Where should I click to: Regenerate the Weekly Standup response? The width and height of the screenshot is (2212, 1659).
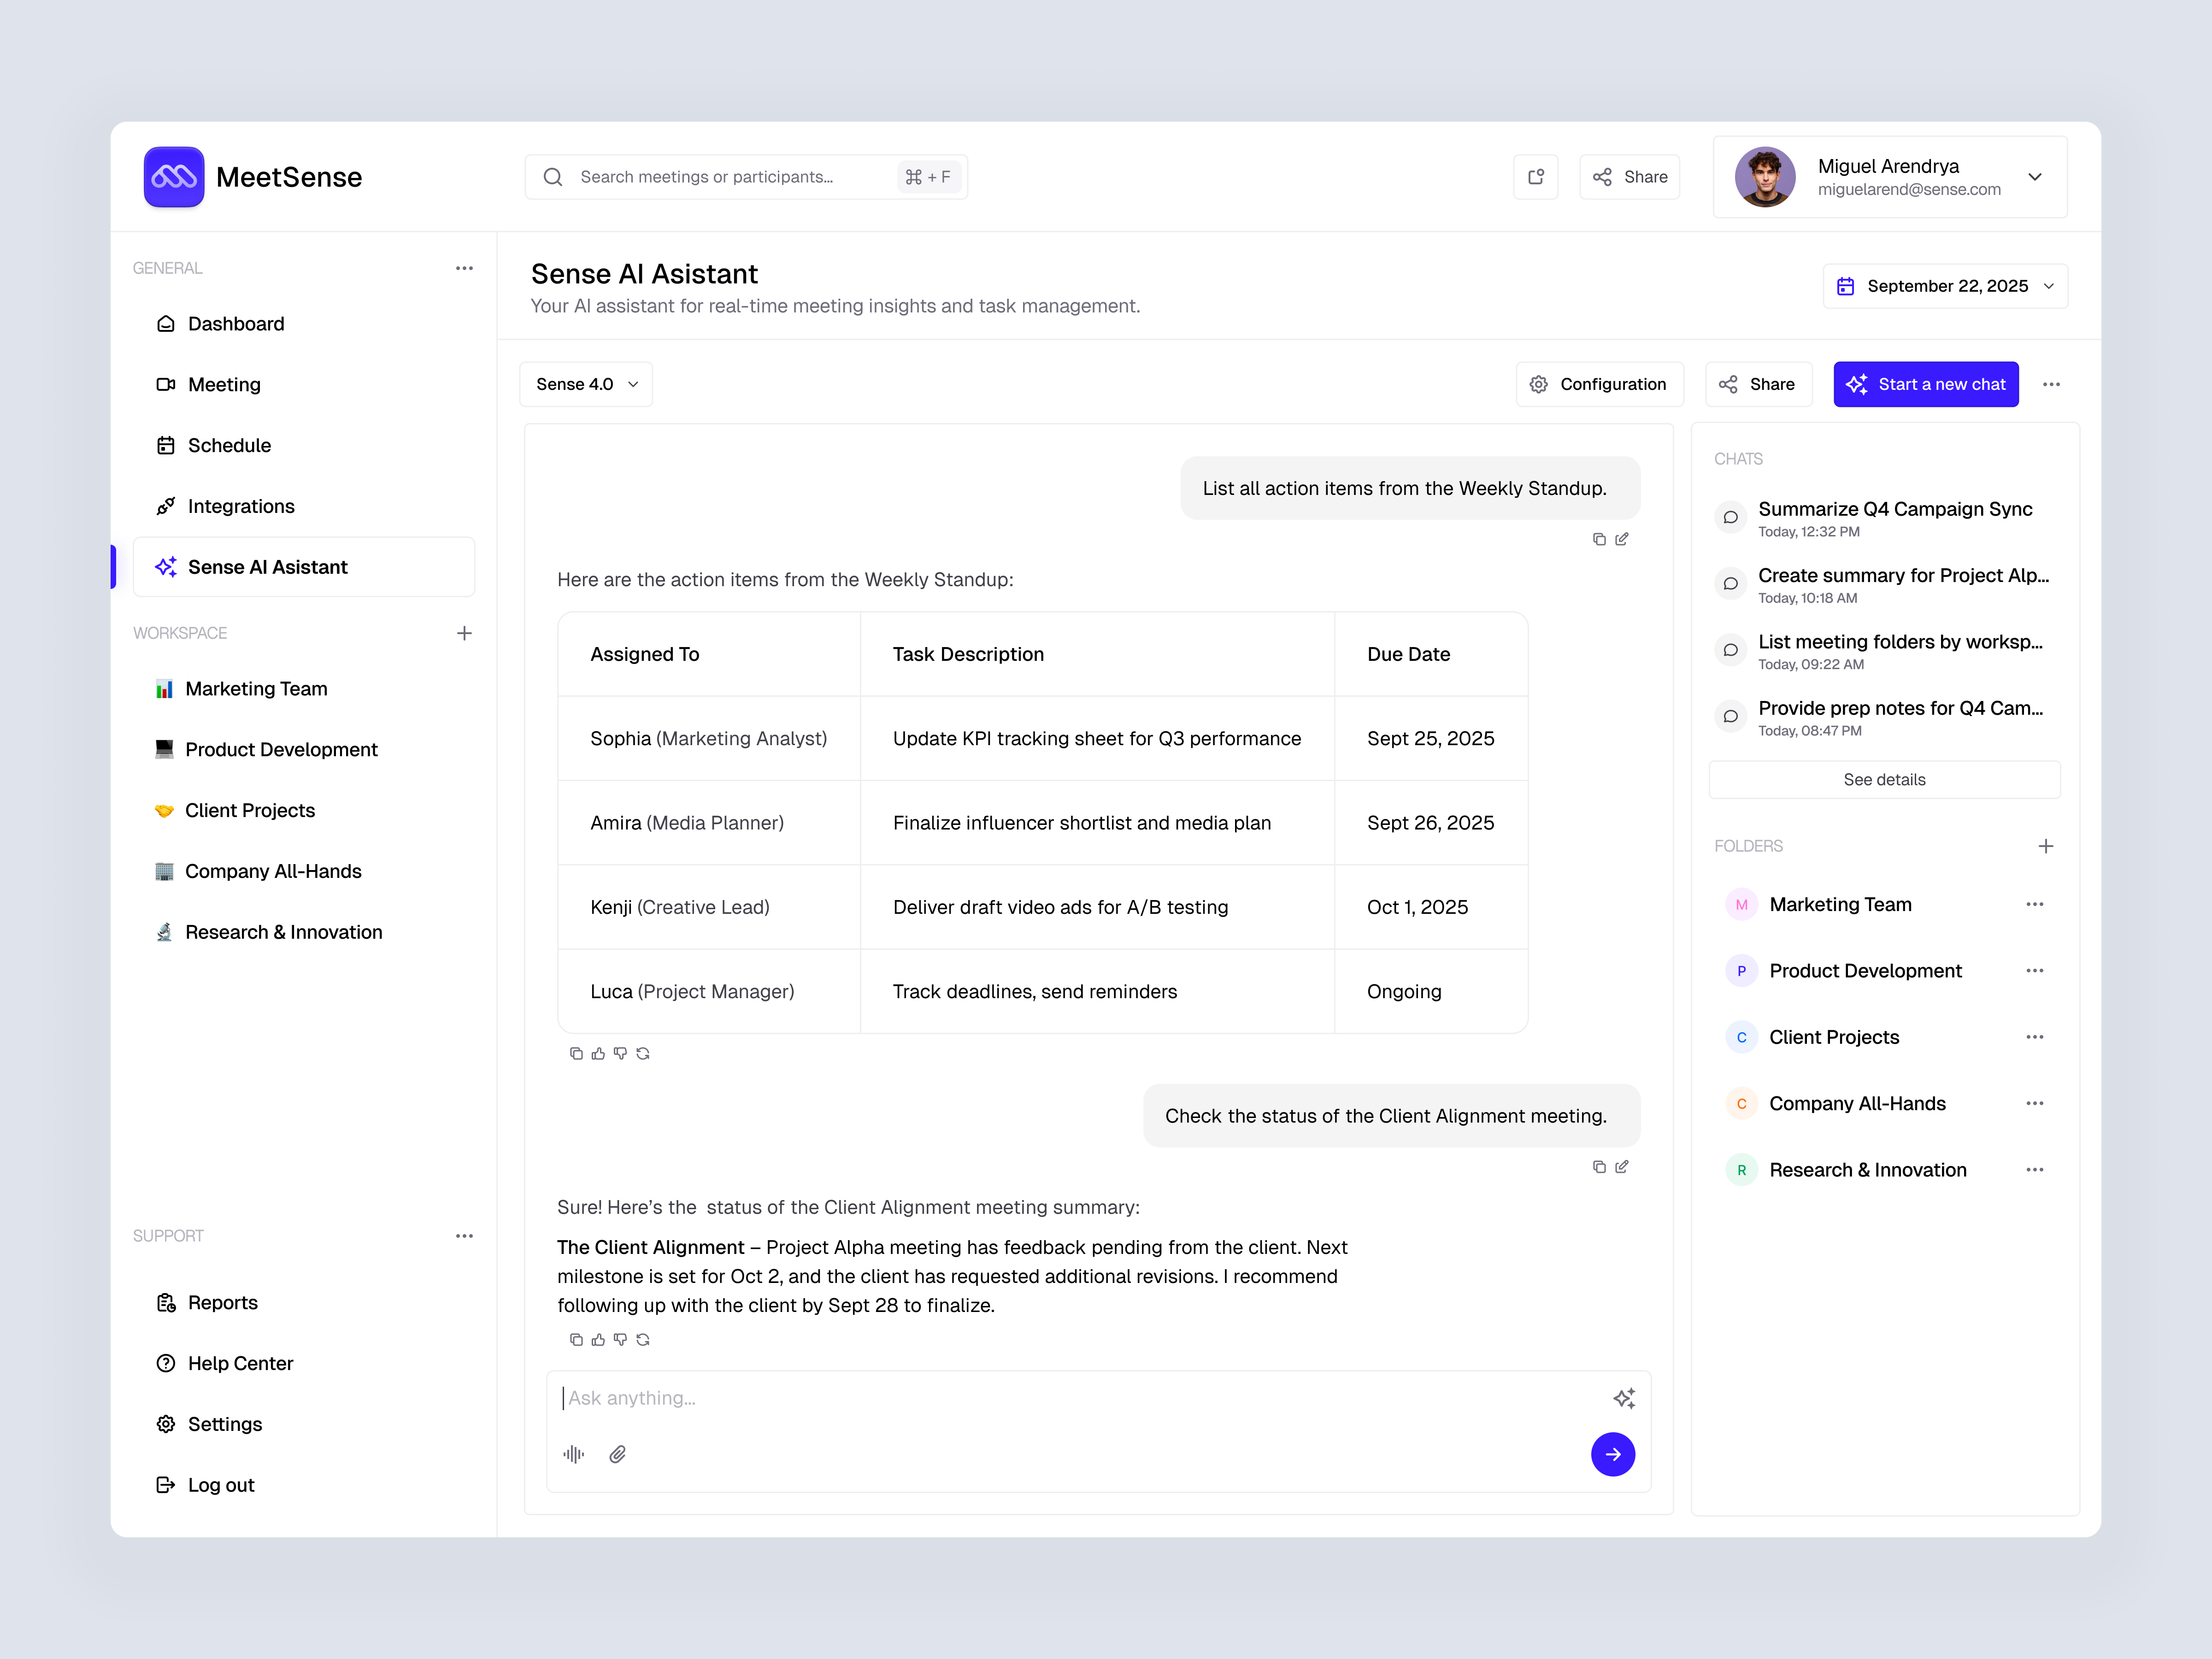point(643,1053)
